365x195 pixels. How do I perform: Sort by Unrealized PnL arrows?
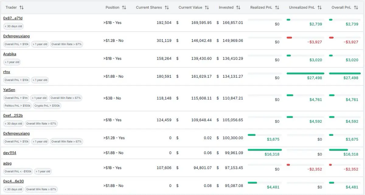[x=319, y=7]
